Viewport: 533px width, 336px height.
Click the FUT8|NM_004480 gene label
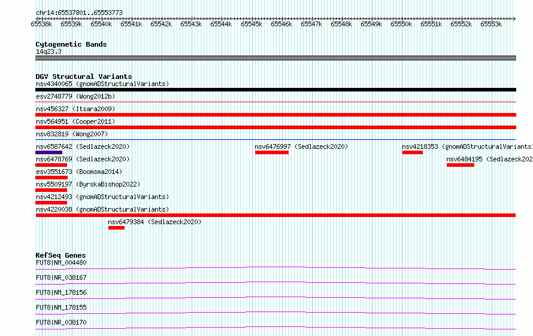click(61, 262)
